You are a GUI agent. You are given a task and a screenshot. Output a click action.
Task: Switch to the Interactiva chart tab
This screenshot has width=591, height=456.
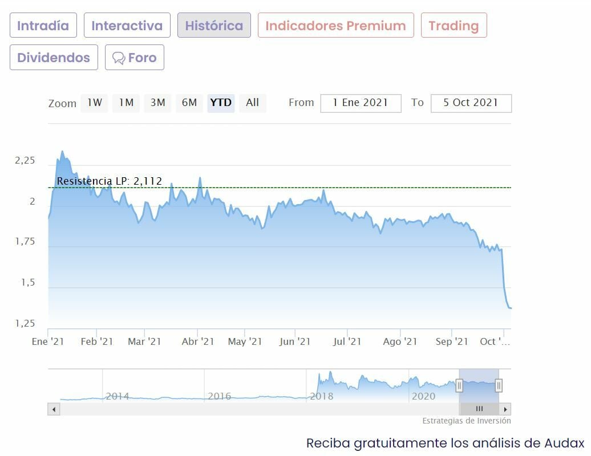[127, 26]
